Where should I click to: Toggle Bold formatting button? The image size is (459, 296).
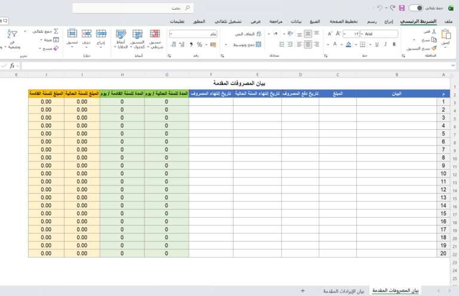[x=394, y=44]
